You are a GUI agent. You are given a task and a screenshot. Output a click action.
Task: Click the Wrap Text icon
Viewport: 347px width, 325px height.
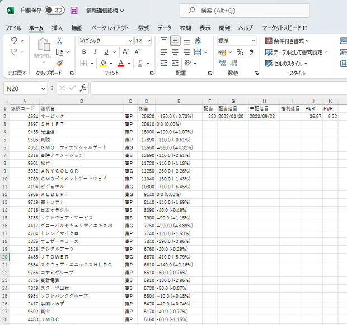click(198, 41)
